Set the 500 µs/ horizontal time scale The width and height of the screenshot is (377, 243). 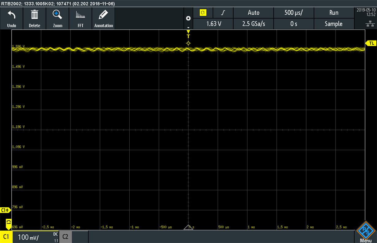[x=294, y=13]
